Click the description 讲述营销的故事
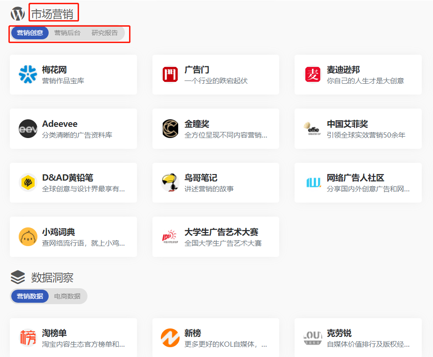The image size is (433, 357). (x=209, y=189)
